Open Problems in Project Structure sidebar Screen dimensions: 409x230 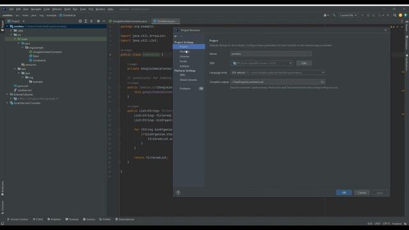185,89
